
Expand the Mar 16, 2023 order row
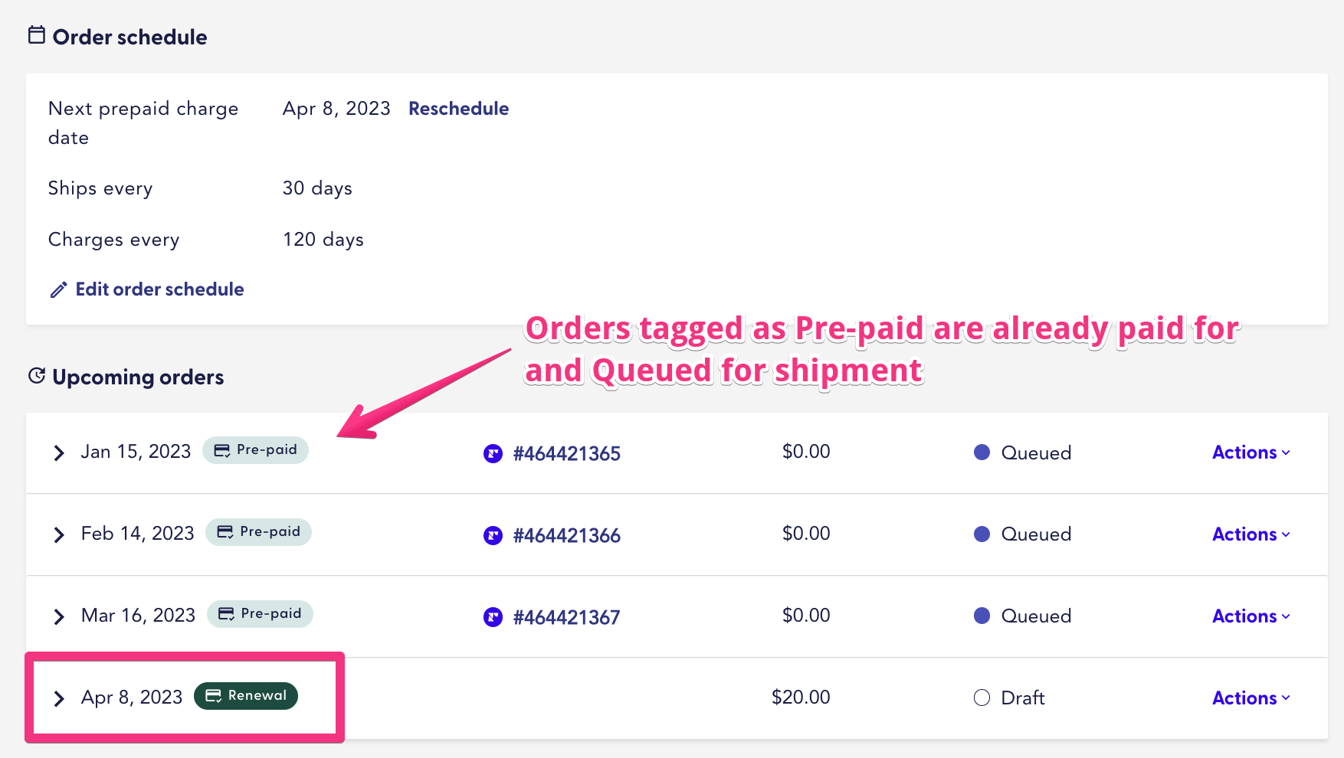[59, 616]
